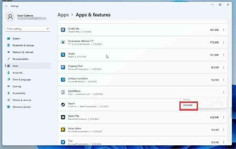Click the 4.50 MB size of Steam Tile

(214, 117)
